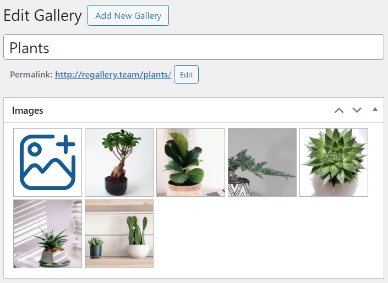Click the Edit Gallery page heading
The height and width of the screenshot is (283, 388).
pyautogui.click(x=42, y=15)
